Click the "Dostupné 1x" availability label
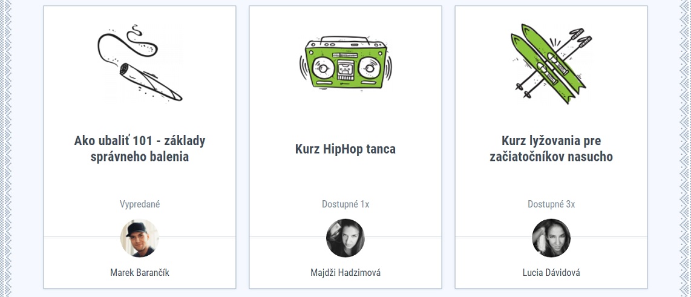Viewport: 691px width, 297px height. pyautogui.click(x=345, y=204)
